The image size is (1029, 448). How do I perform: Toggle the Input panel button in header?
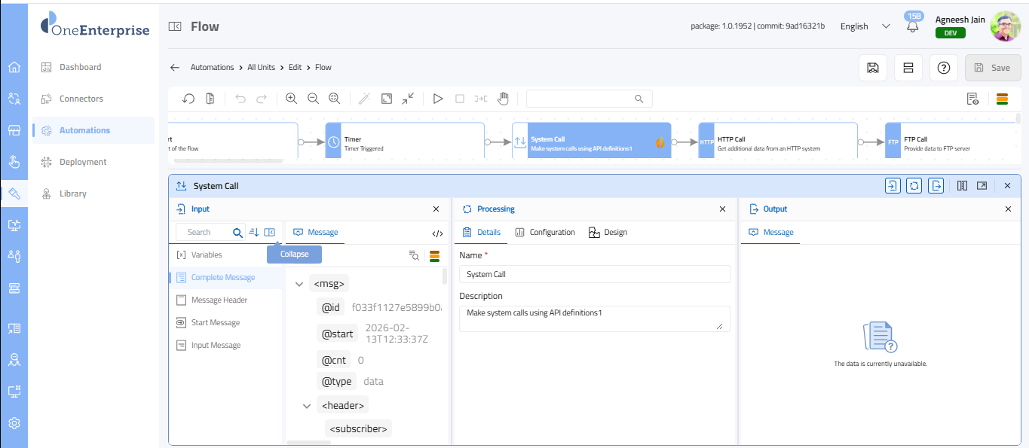click(x=893, y=186)
